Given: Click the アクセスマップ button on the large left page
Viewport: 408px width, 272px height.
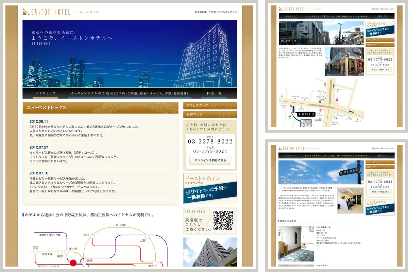Looking at the screenshot, I should (x=210, y=106).
